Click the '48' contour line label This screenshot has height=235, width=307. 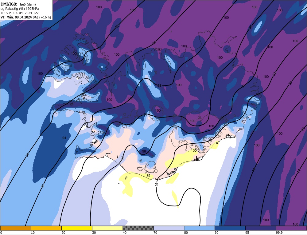click(x=254, y=170)
